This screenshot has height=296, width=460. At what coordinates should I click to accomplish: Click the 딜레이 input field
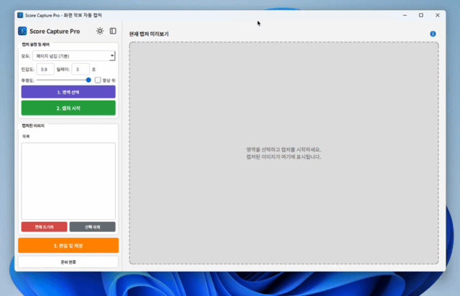pyautogui.click(x=80, y=69)
